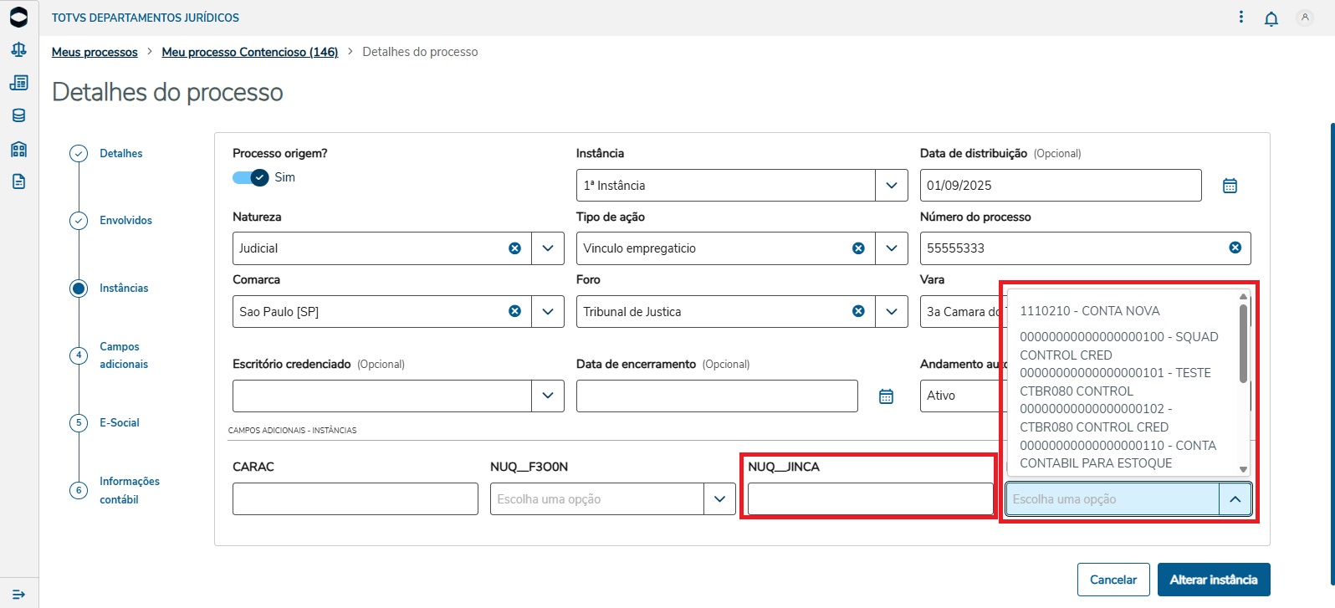Open the database icon in sidebar
The width and height of the screenshot is (1335, 608).
pos(18,115)
